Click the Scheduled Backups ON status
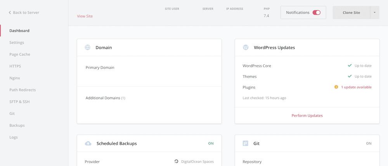The height and width of the screenshot is (166, 388). [211, 144]
